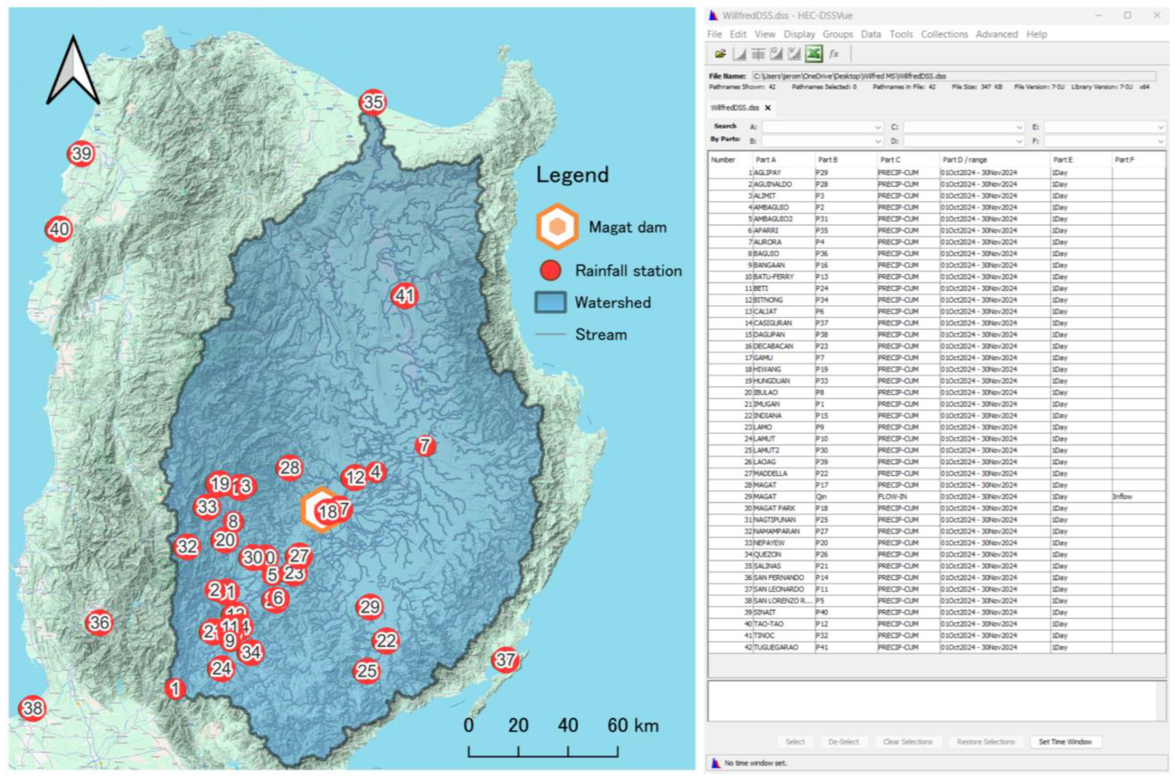
Task: Click the Tabulate data toolbar icon
Action: [x=758, y=54]
